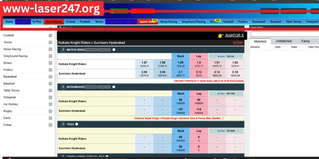Open the Home menu item
This screenshot has width=319, height=159.
click(9, 22)
